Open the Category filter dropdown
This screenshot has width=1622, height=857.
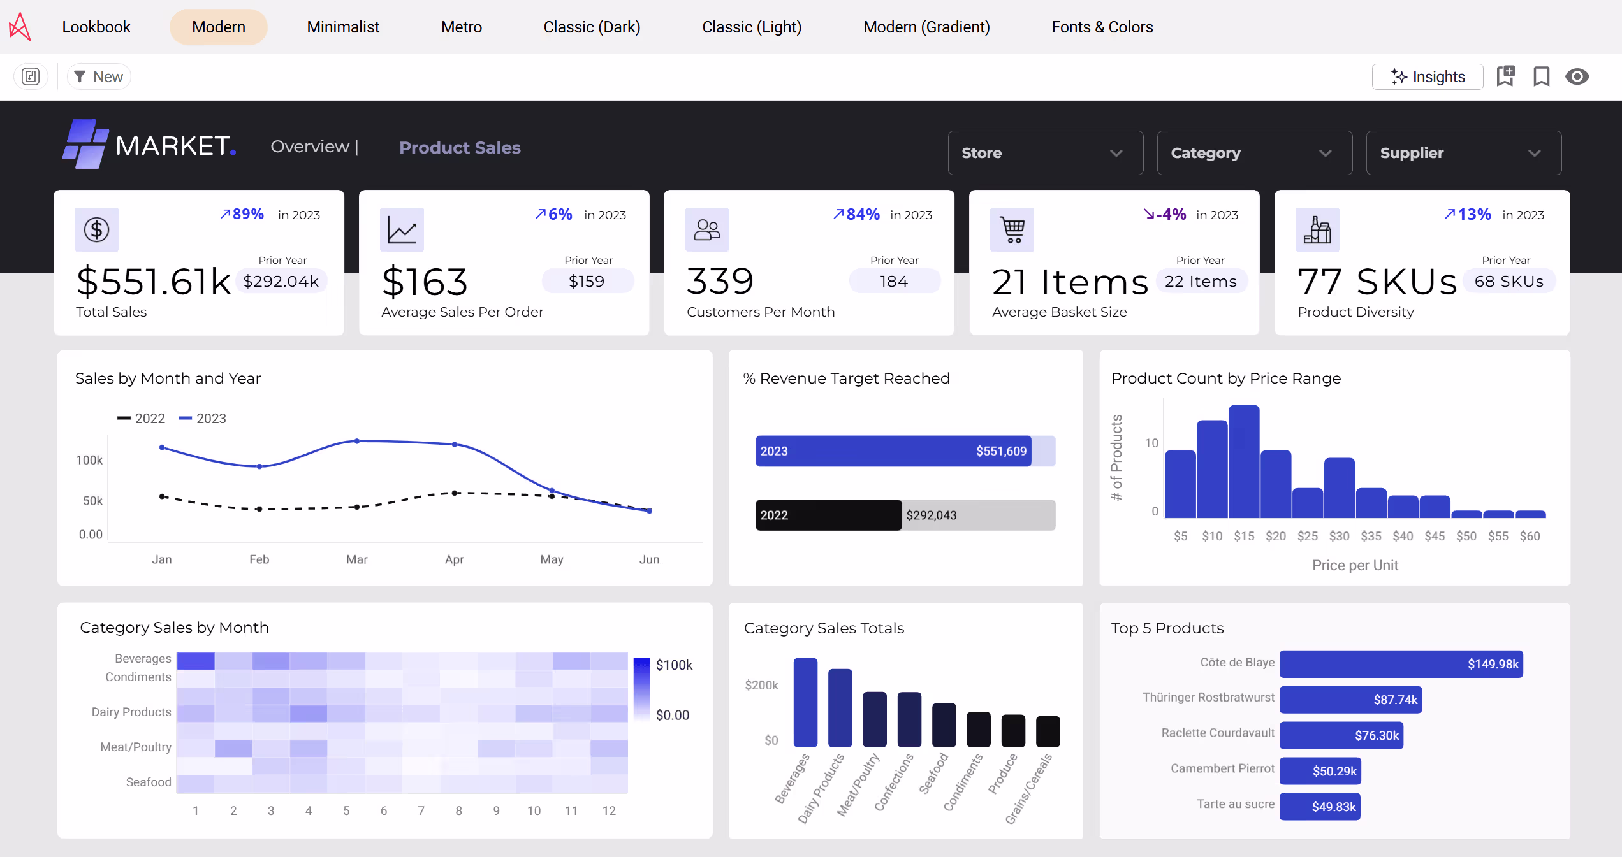(x=1253, y=153)
